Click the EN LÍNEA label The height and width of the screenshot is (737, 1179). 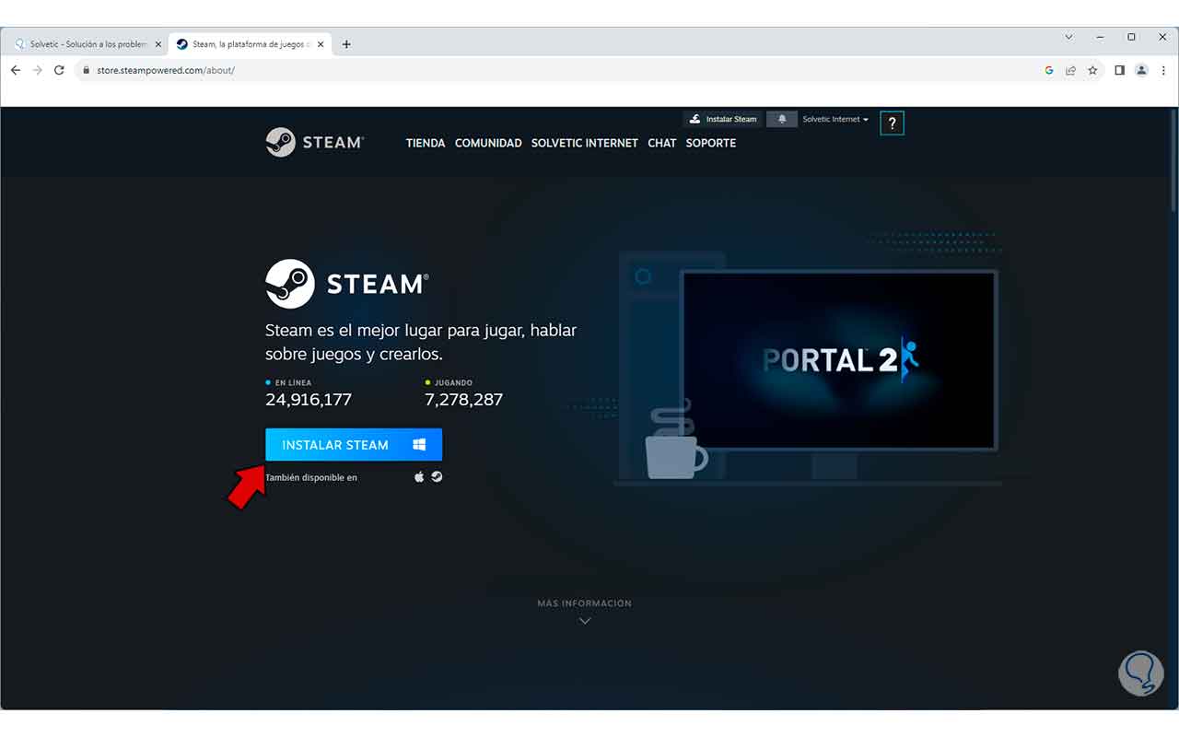(x=293, y=382)
